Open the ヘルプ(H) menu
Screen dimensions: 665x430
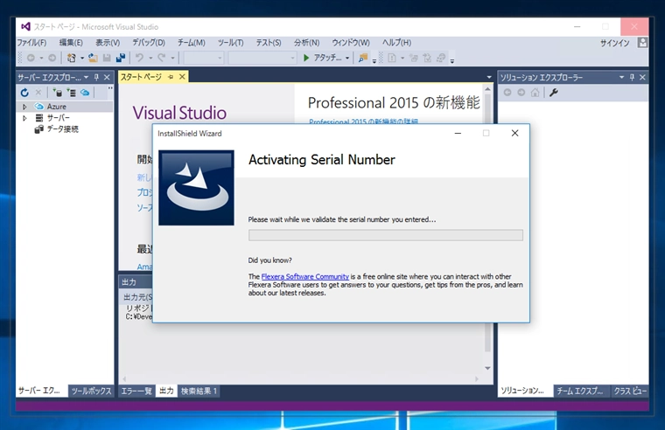[x=396, y=42]
